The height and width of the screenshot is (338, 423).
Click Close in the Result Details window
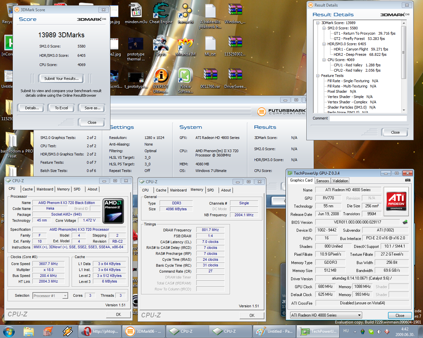coord(395,132)
